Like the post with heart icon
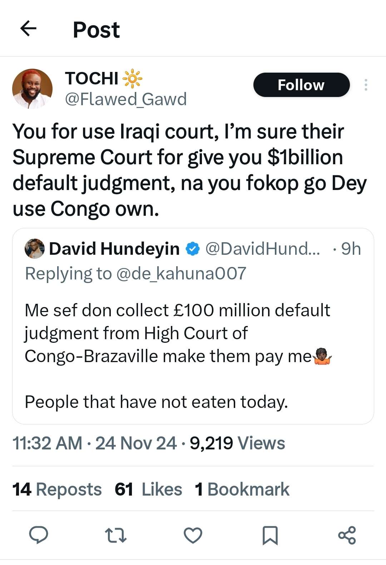Viewport: 386px width, 565px height. click(x=193, y=535)
